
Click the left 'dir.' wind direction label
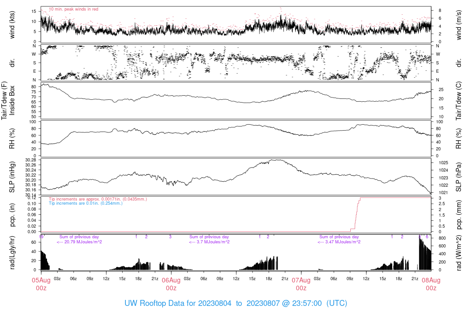(x=12, y=63)
